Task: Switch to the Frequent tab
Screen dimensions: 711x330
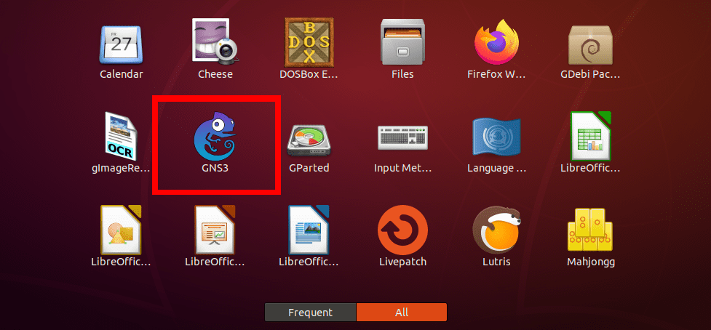Action: [311, 313]
